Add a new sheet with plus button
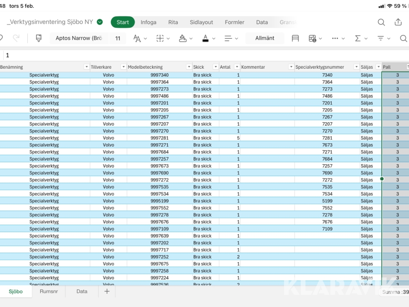 coord(107,292)
